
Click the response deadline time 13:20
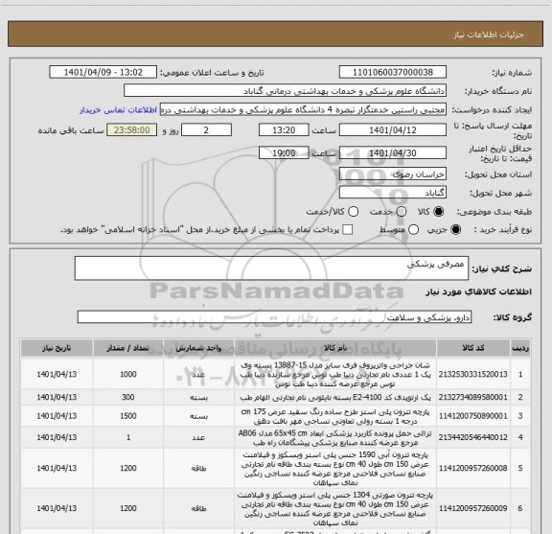(284, 130)
